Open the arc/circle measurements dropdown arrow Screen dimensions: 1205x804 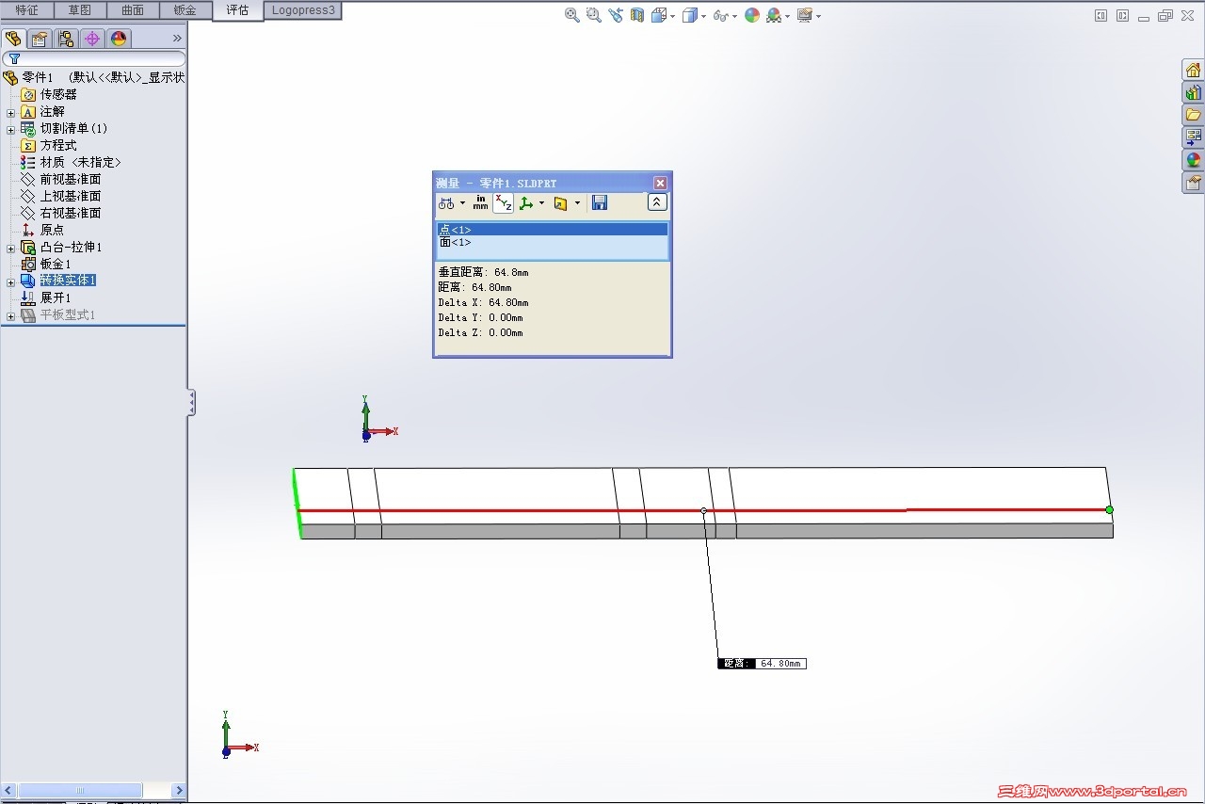(x=462, y=203)
